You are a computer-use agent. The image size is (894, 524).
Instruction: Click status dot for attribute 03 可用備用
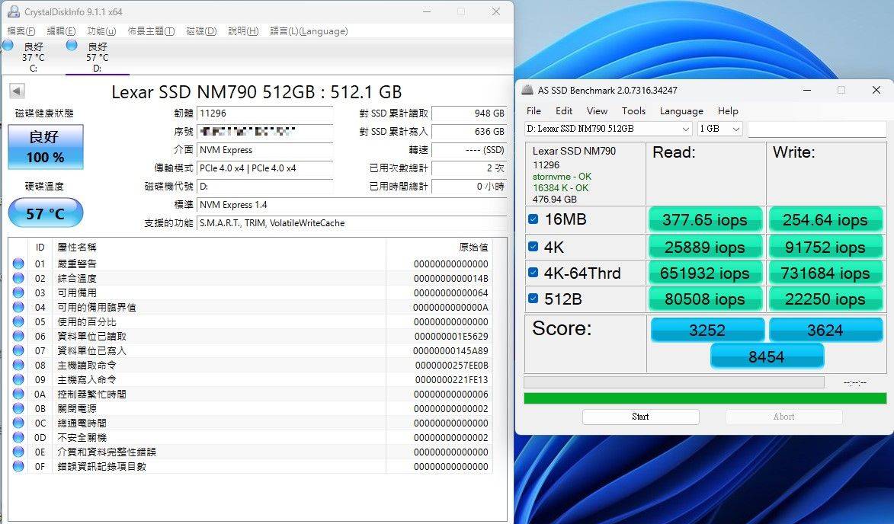point(18,292)
